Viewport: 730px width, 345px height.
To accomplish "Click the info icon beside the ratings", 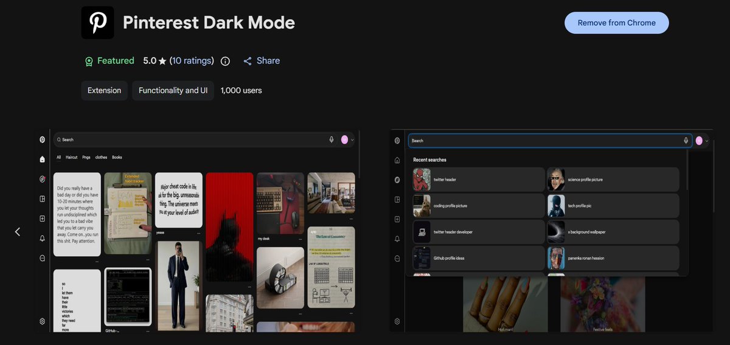I will [225, 61].
